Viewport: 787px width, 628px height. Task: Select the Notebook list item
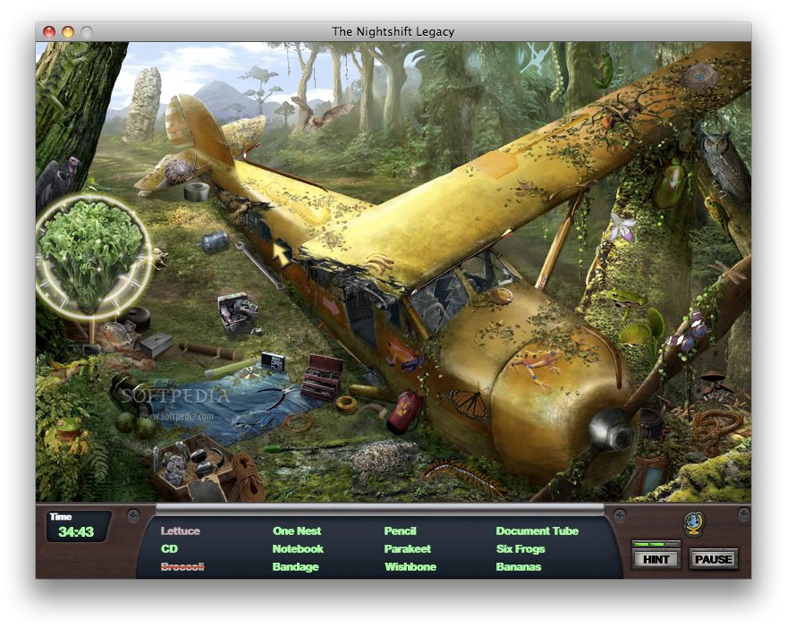click(298, 548)
